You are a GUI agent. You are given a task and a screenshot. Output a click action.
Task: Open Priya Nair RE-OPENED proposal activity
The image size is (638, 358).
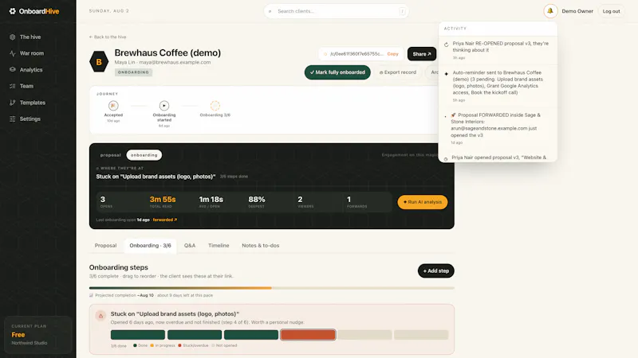498,50
